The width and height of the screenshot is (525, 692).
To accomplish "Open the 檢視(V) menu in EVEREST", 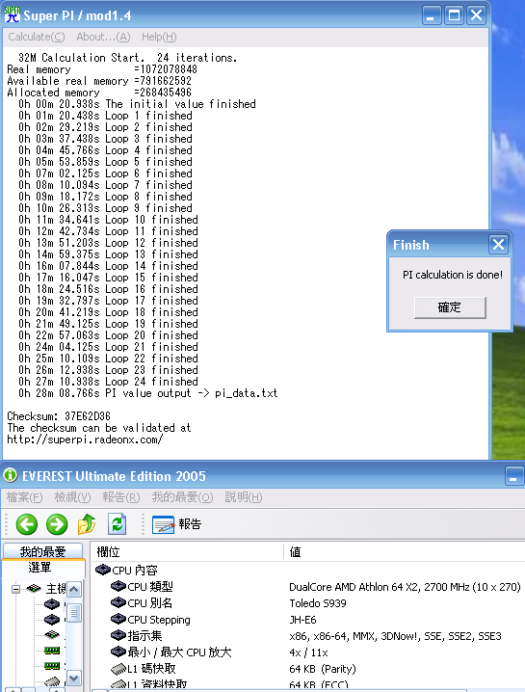I will point(72,497).
